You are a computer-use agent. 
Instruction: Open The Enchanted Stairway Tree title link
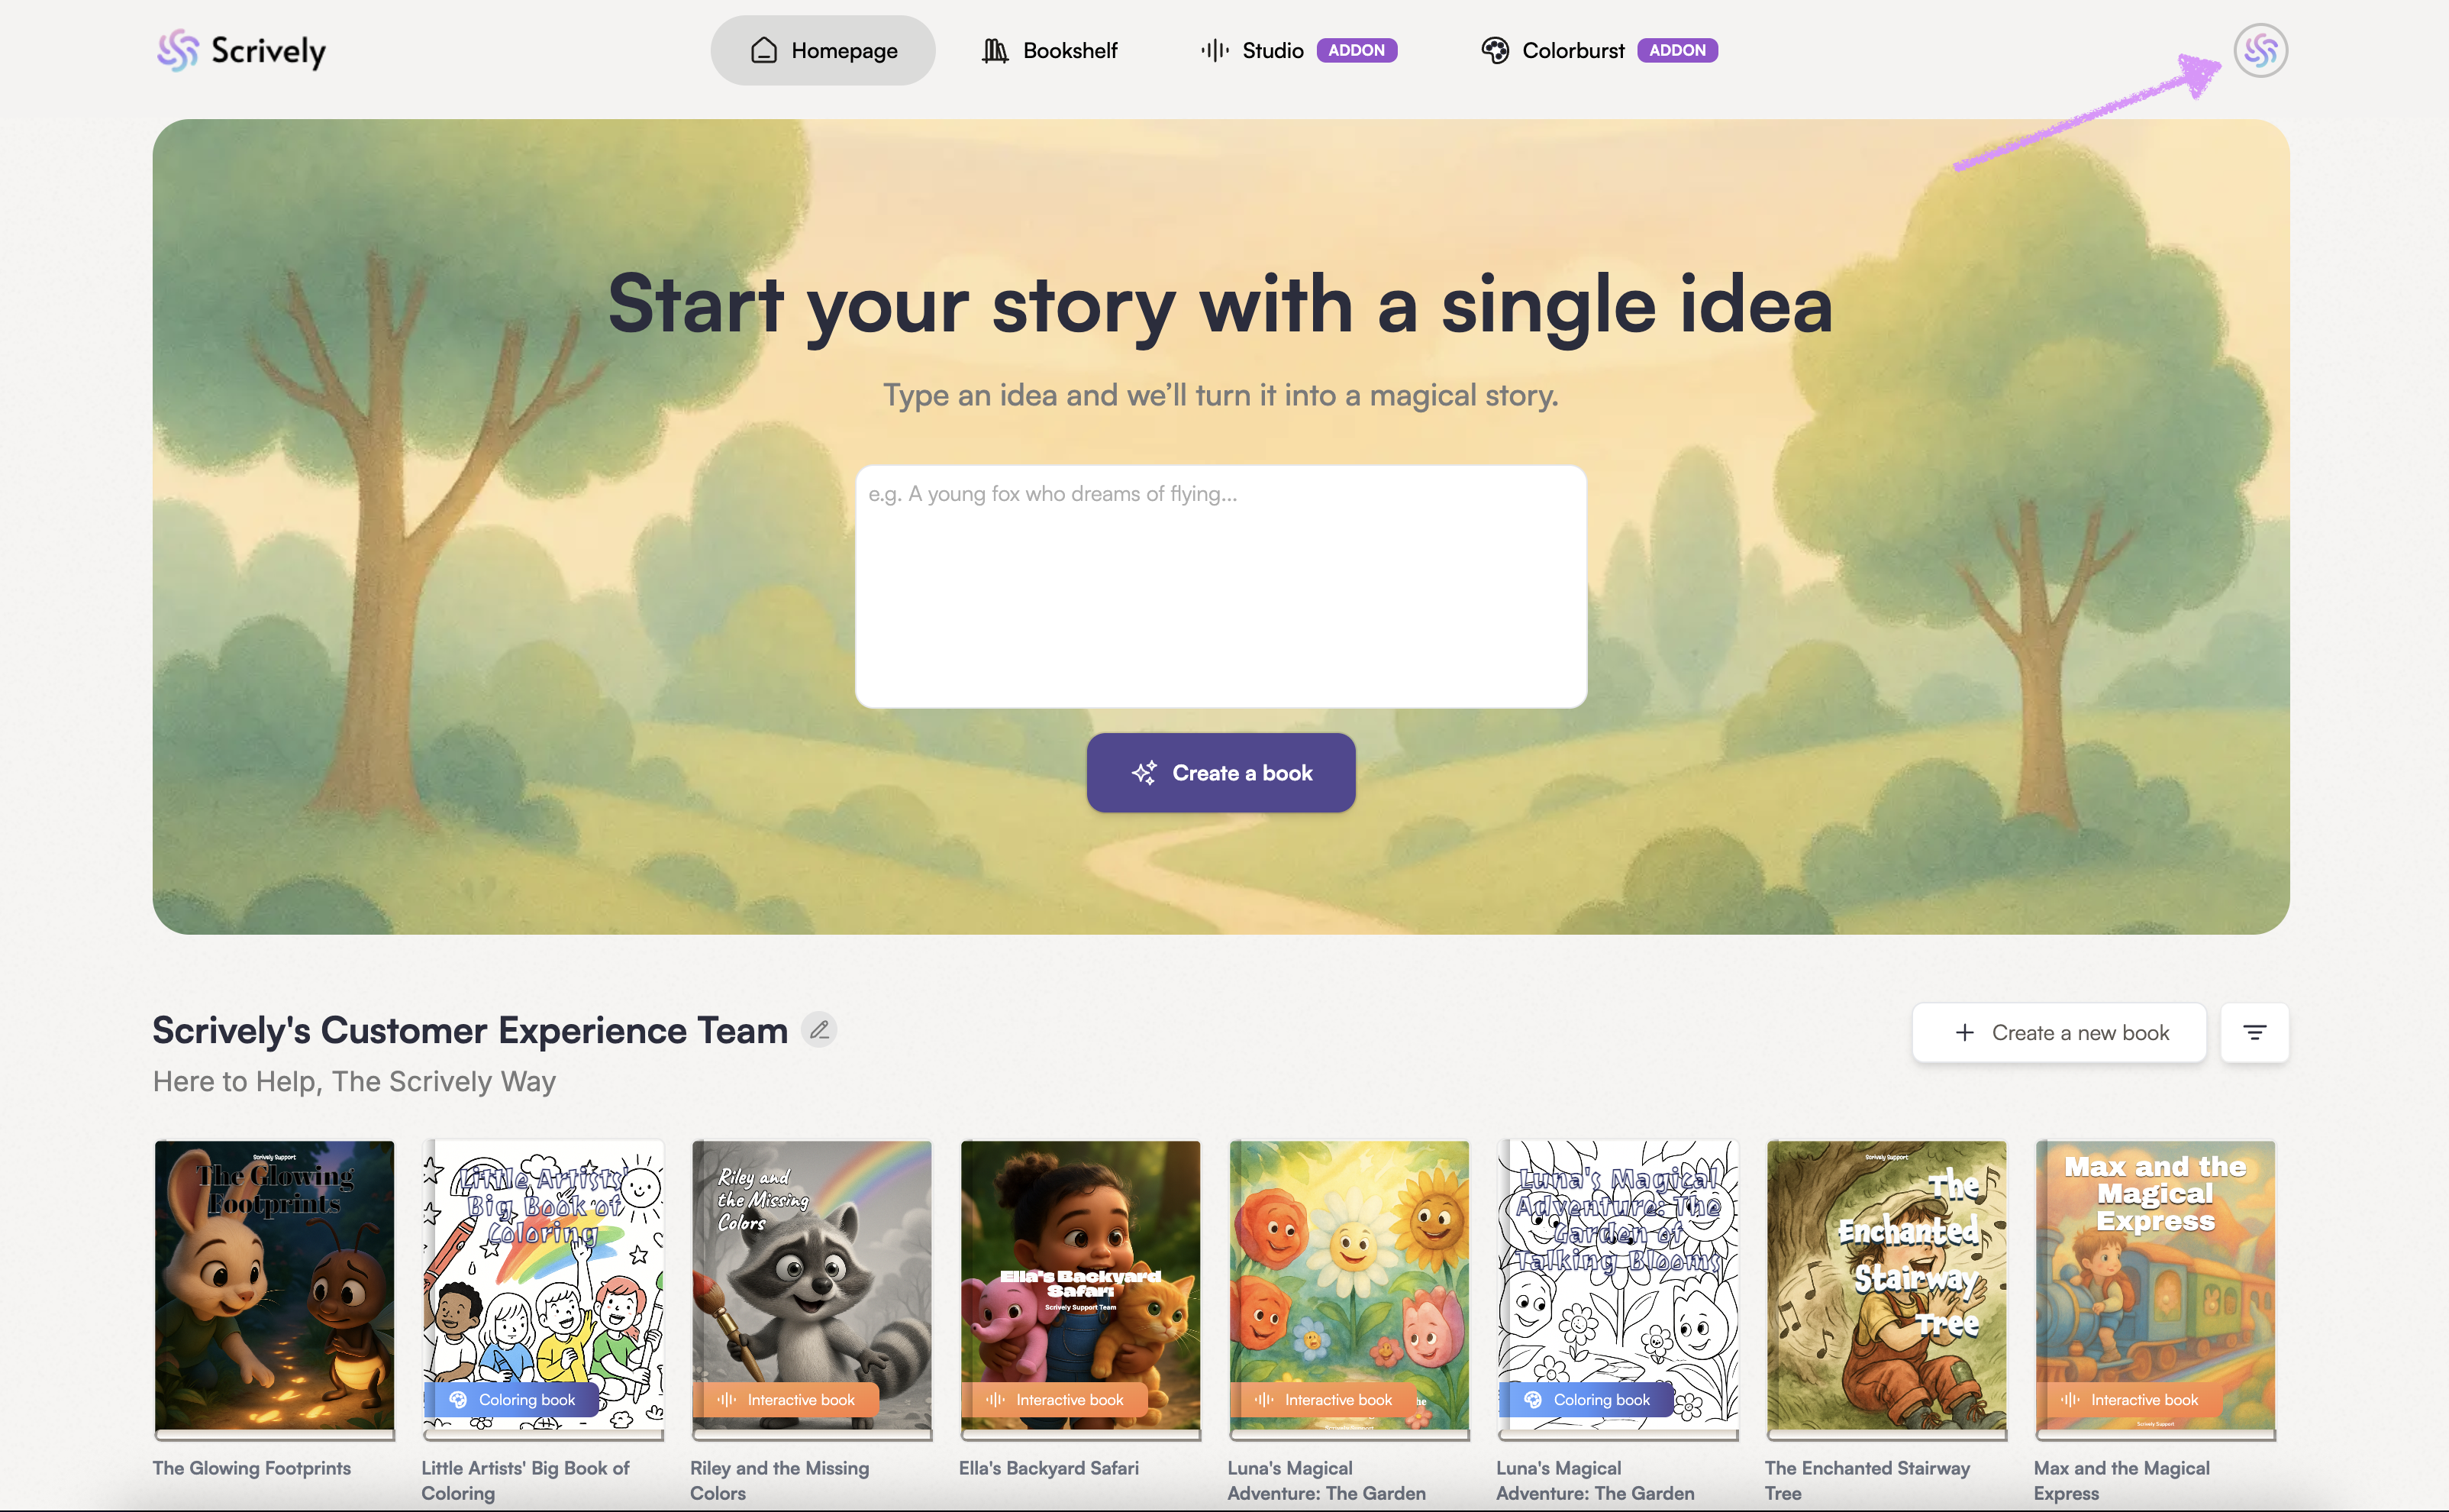pos(1867,1480)
